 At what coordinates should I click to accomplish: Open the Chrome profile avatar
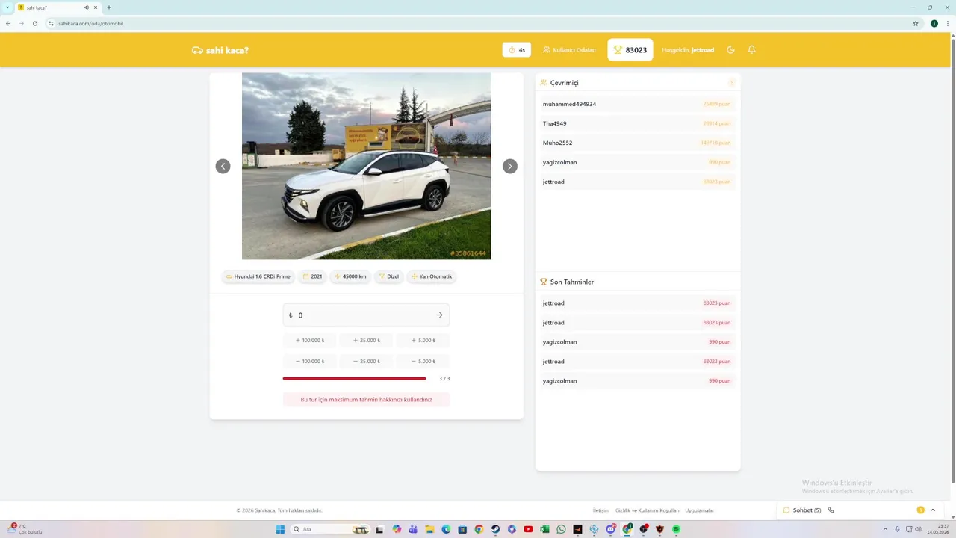pyautogui.click(x=934, y=23)
